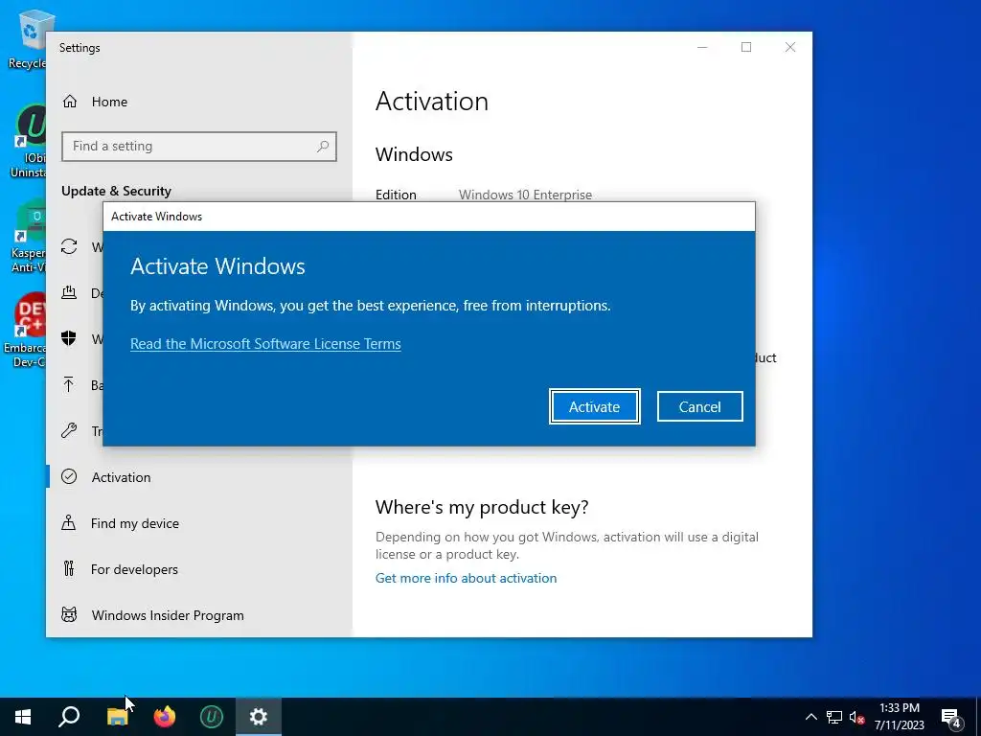
Task: Open IObit Uninstaller from the taskbar
Action: [212, 717]
